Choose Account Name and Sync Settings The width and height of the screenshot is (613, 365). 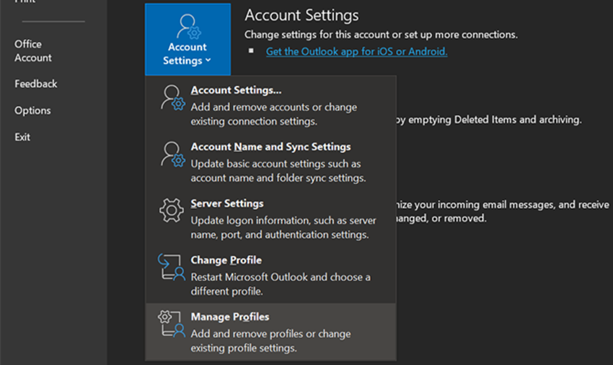click(x=270, y=162)
